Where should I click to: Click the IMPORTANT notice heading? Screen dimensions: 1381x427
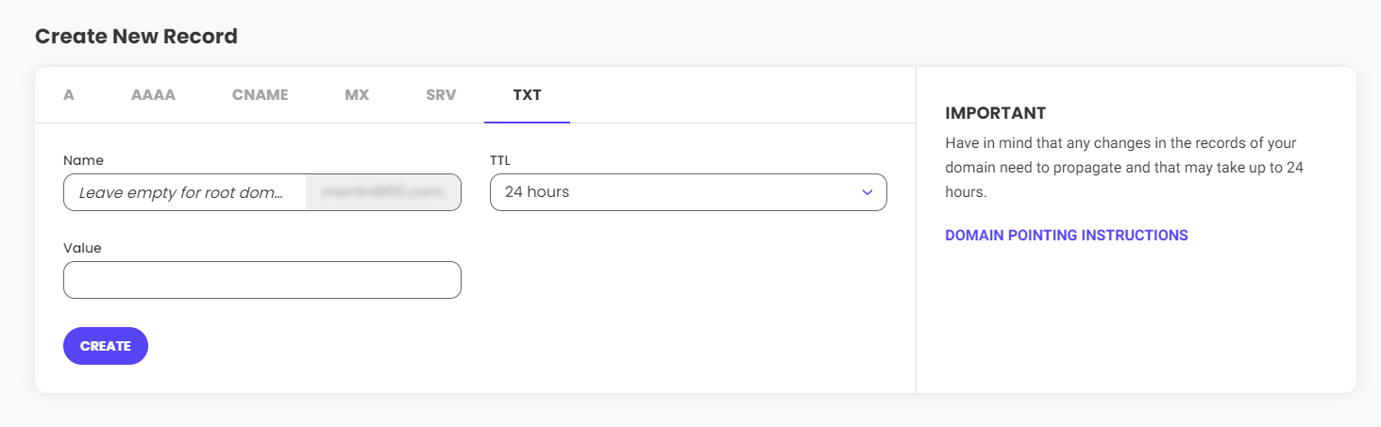click(x=995, y=113)
